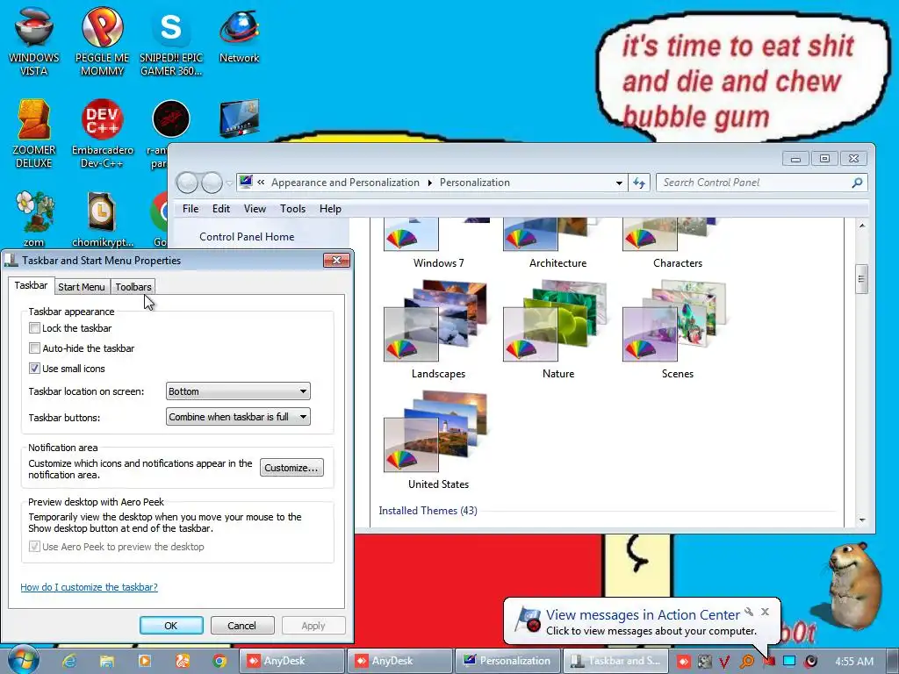Launch Windows Media Player from the taskbar

coord(145,661)
